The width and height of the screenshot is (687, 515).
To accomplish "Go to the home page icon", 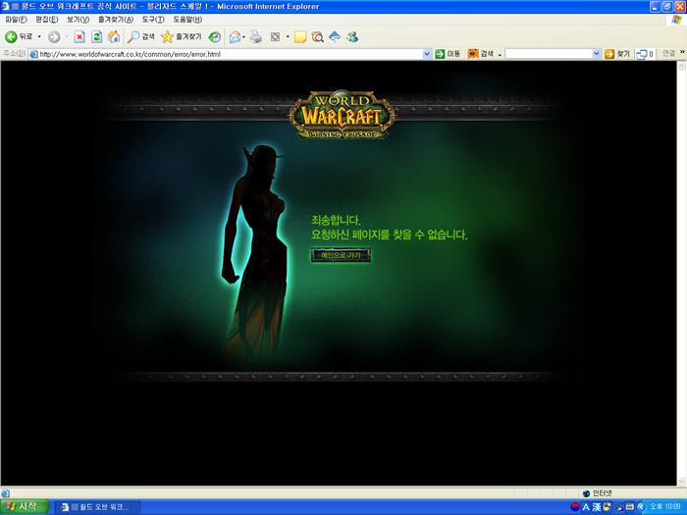I will click(x=114, y=37).
